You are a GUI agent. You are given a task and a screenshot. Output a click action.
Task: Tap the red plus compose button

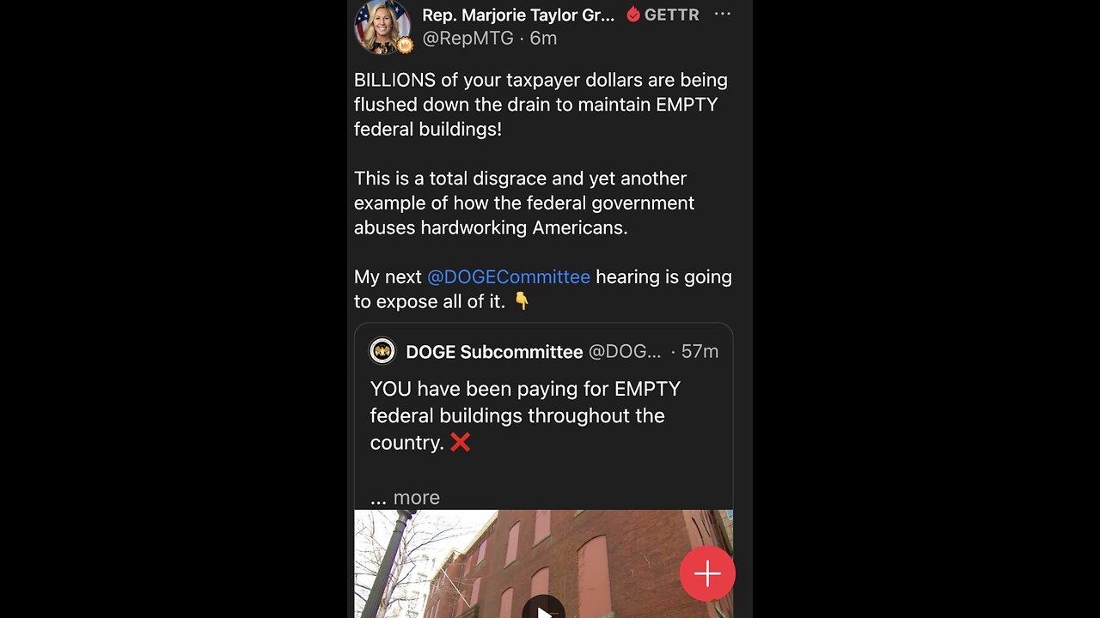pos(707,573)
